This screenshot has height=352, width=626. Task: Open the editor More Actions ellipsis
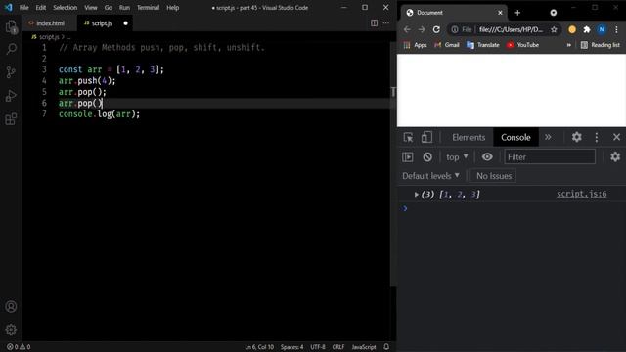click(x=386, y=23)
